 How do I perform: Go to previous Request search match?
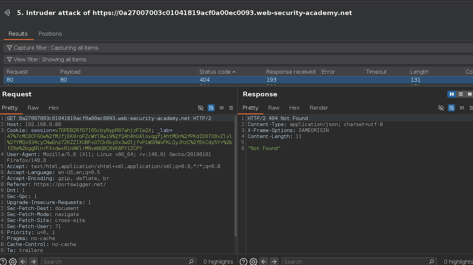(23, 262)
